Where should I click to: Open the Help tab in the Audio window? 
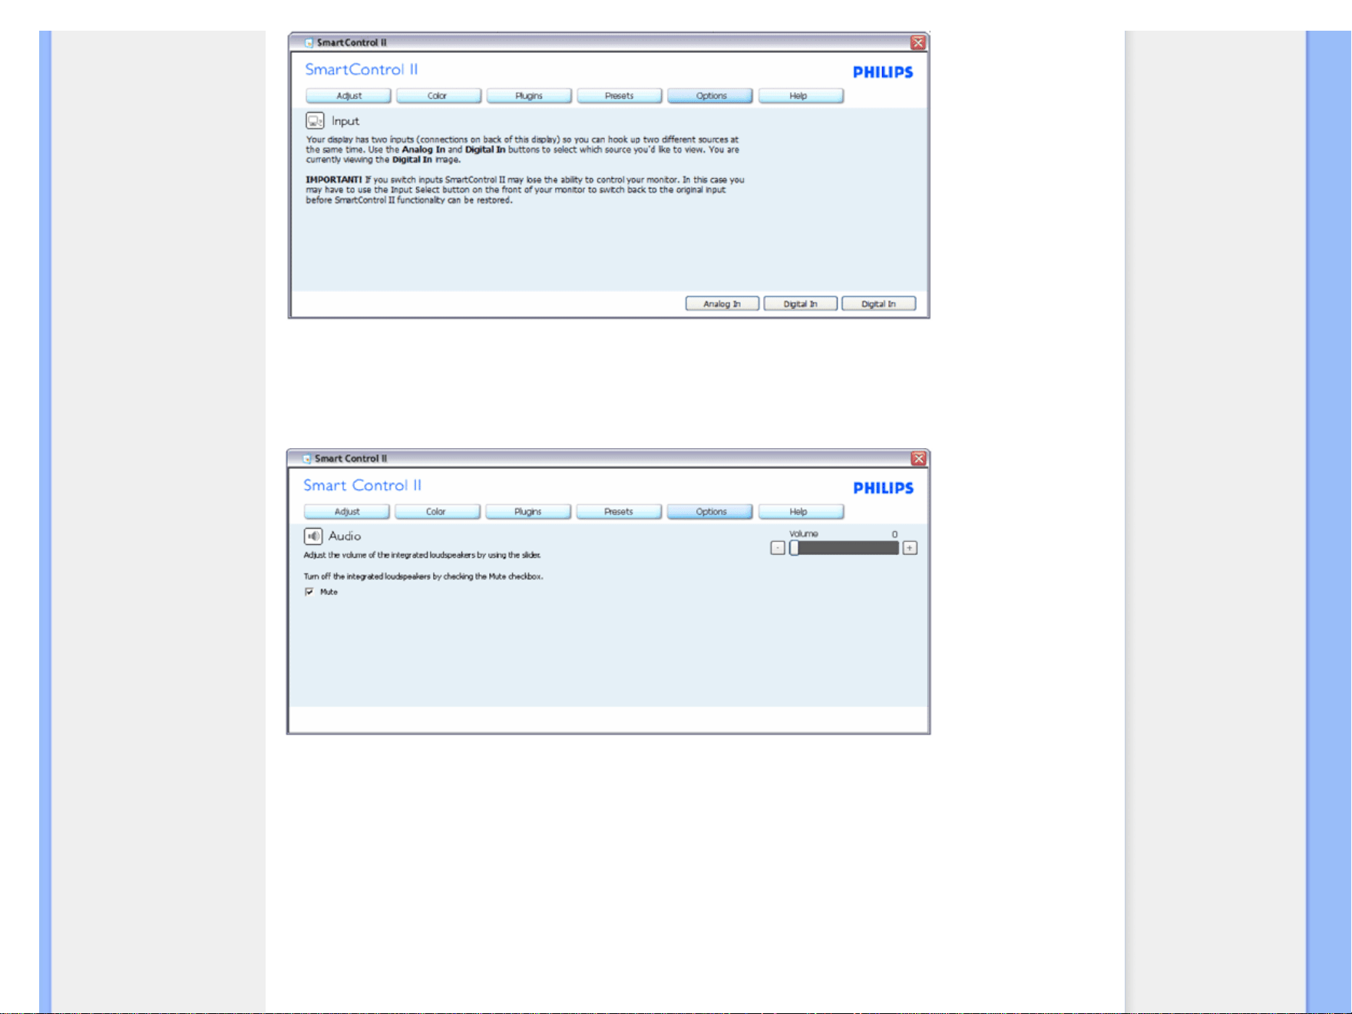pos(801,512)
